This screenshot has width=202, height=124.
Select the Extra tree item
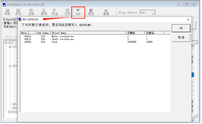pyautogui.click(x=13, y=112)
